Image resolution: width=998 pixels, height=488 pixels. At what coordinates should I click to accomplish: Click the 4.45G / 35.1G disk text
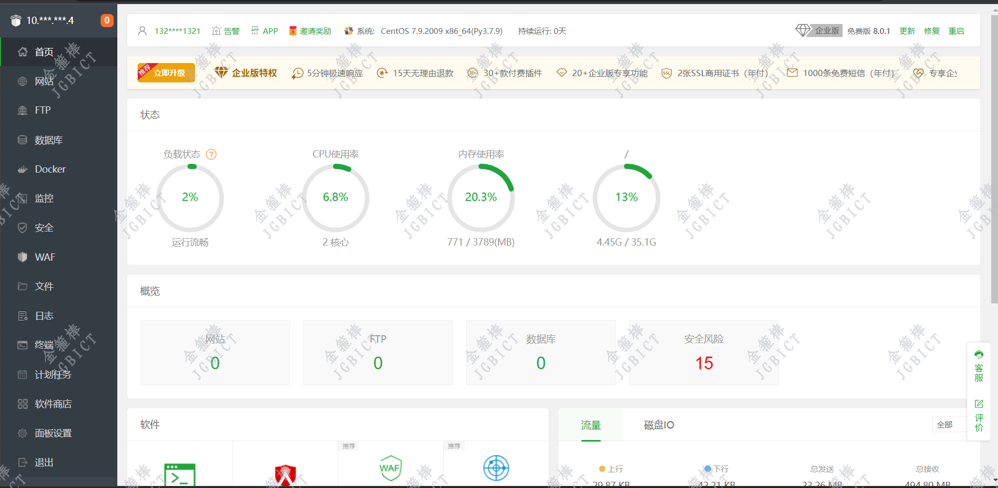point(626,242)
